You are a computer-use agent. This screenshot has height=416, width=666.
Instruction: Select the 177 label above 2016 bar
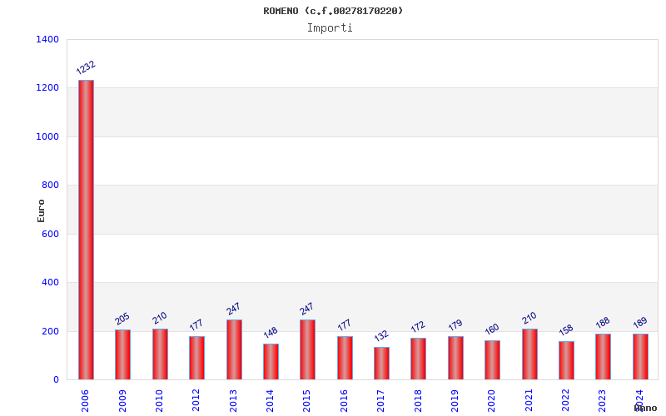(x=344, y=325)
